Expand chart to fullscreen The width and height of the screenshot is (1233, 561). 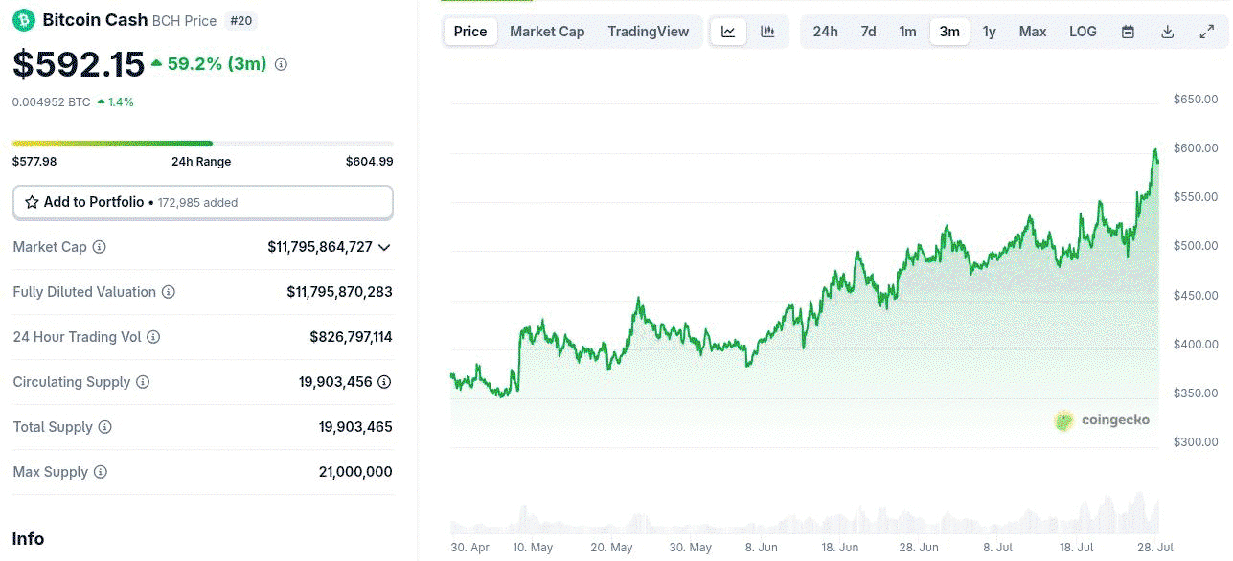click(x=1207, y=32)
